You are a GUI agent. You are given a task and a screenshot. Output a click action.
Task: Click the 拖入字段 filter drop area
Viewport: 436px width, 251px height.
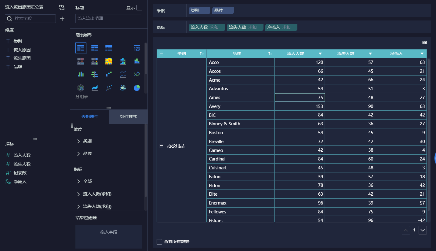tap(109, 237)
